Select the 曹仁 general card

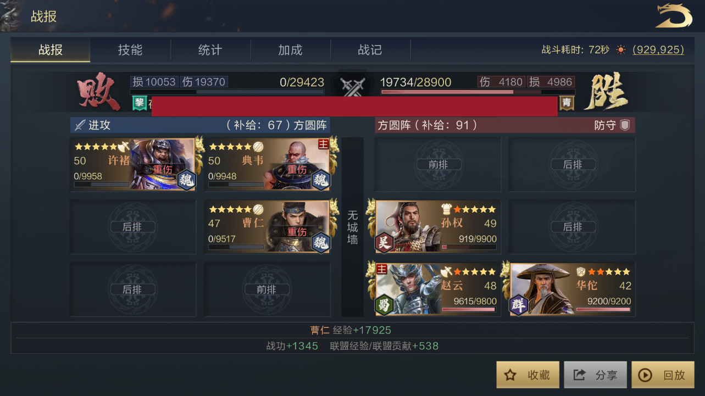tap(268, 227)
